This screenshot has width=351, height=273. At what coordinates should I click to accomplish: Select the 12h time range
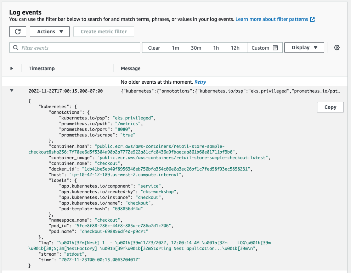tap(235, 48)
